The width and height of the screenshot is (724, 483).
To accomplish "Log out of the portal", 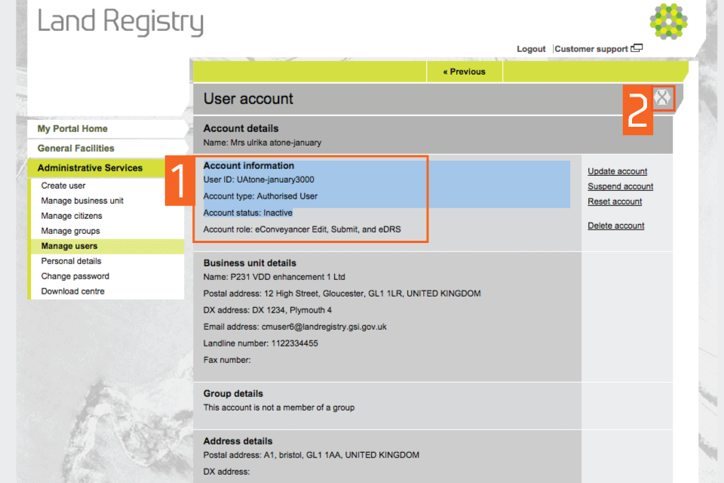I will coord(531,49).
